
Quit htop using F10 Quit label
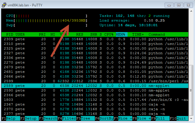coord(181,119)
